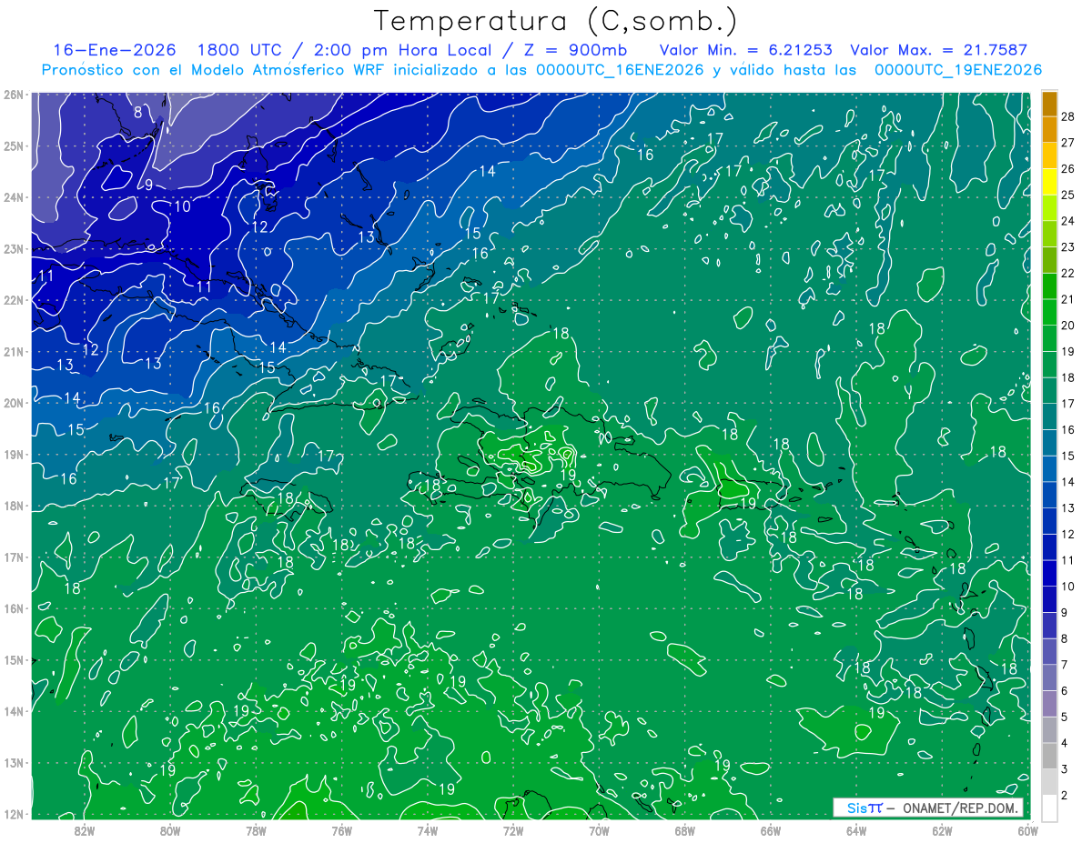Click the title "Temperatura (C,somb.)"
Screen dimensions: 1092x843
[x=556, y=22]
